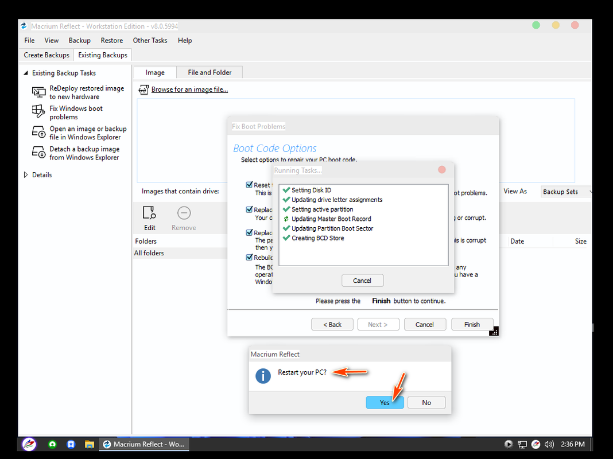Click the round red-blue system tray icon

pyautogui.click(x=536, y=444)
